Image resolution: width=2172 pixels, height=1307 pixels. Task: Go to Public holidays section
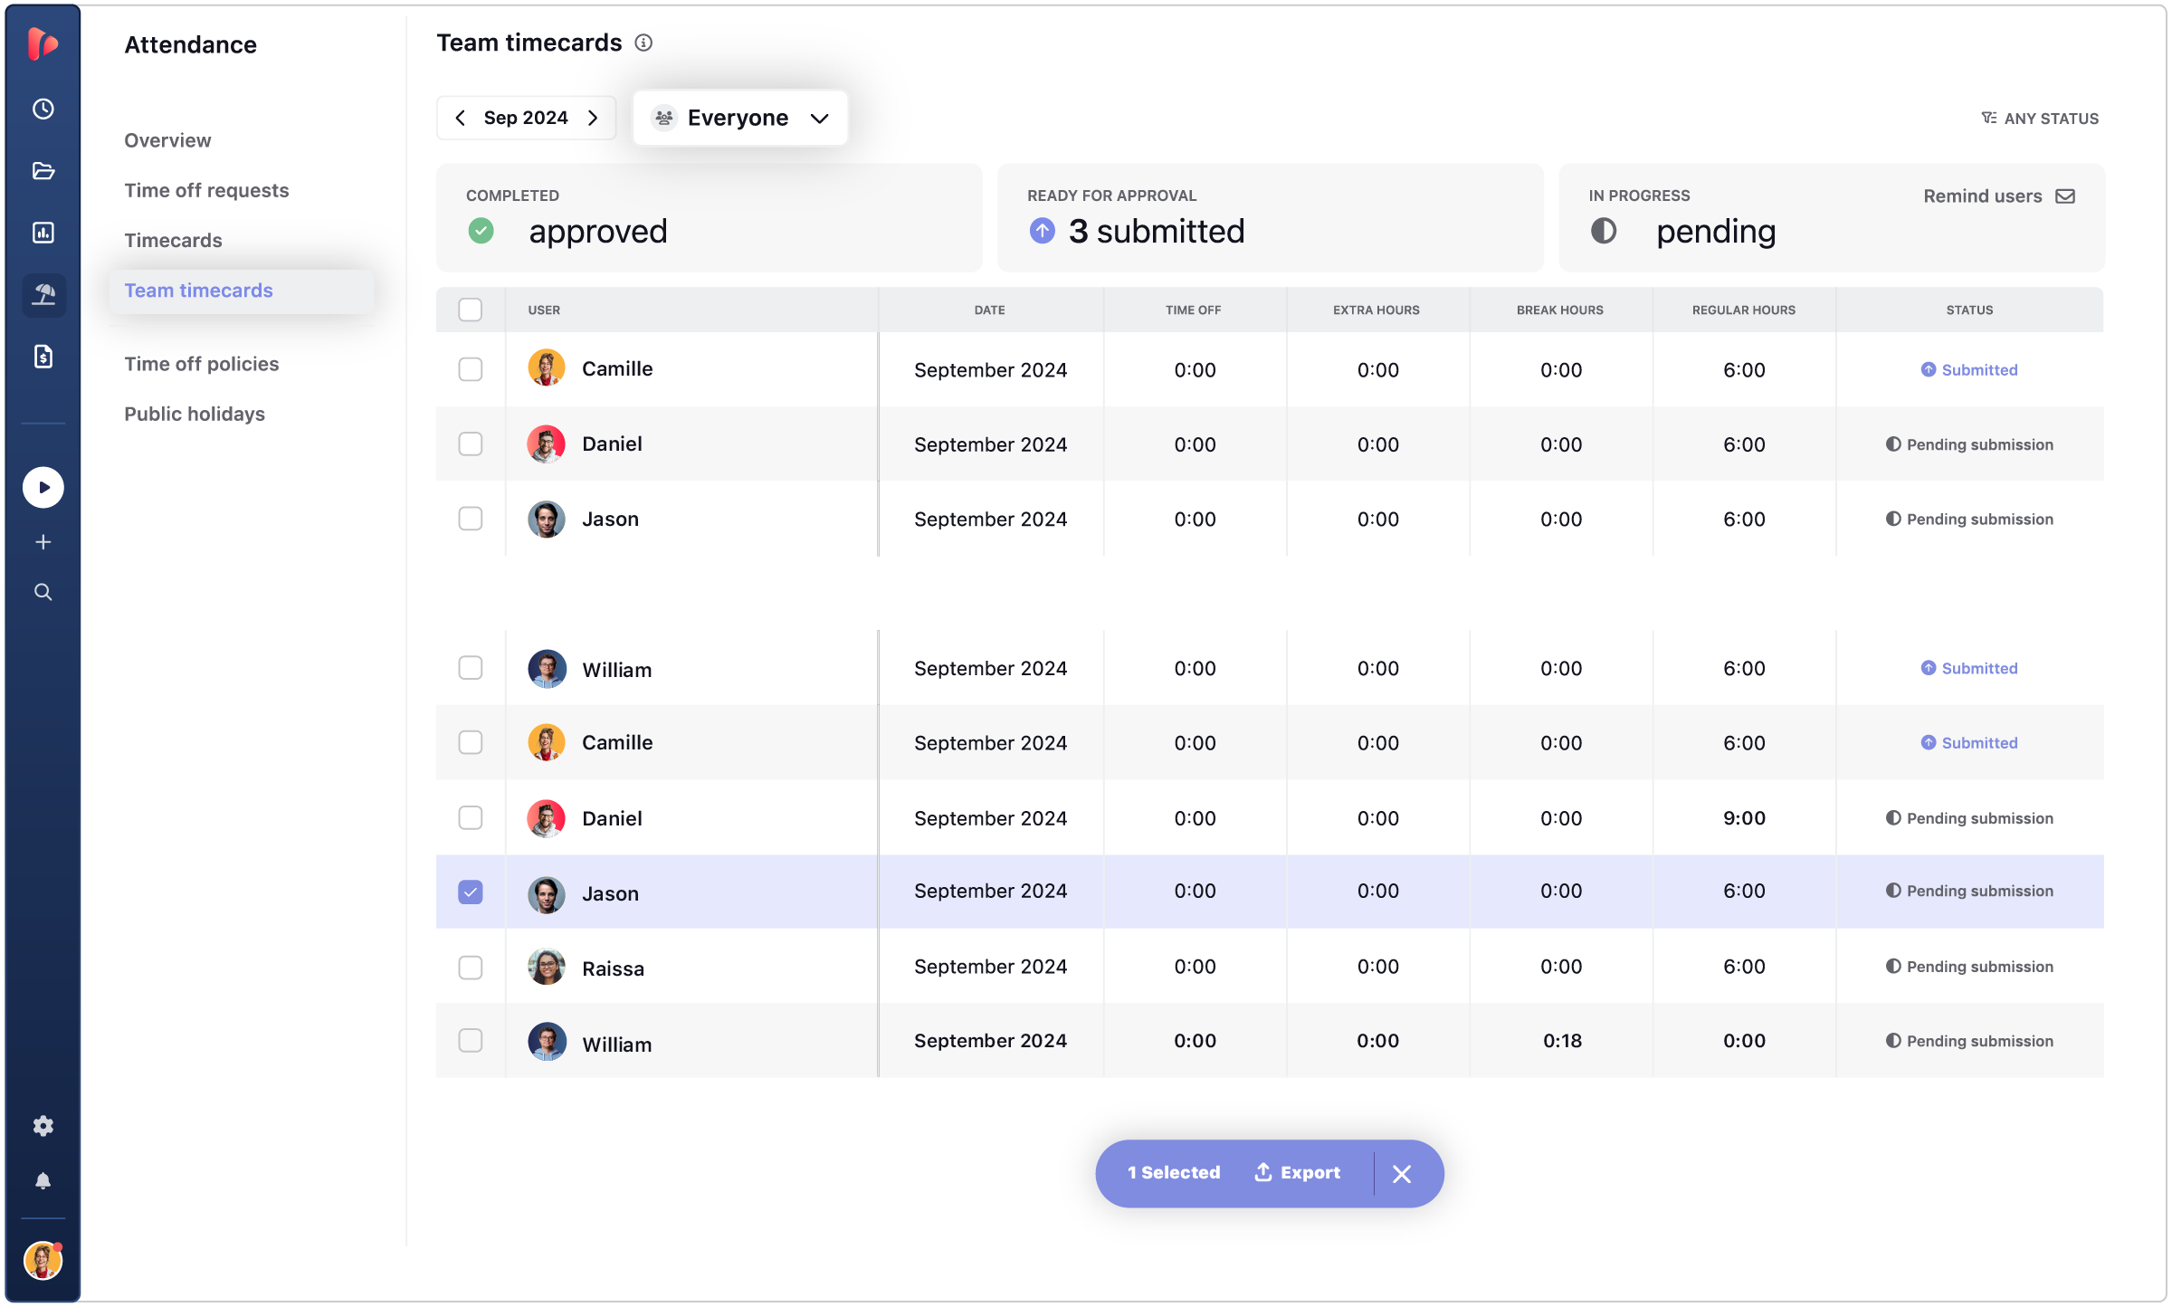pyautogui.click(x=195, y=414)
